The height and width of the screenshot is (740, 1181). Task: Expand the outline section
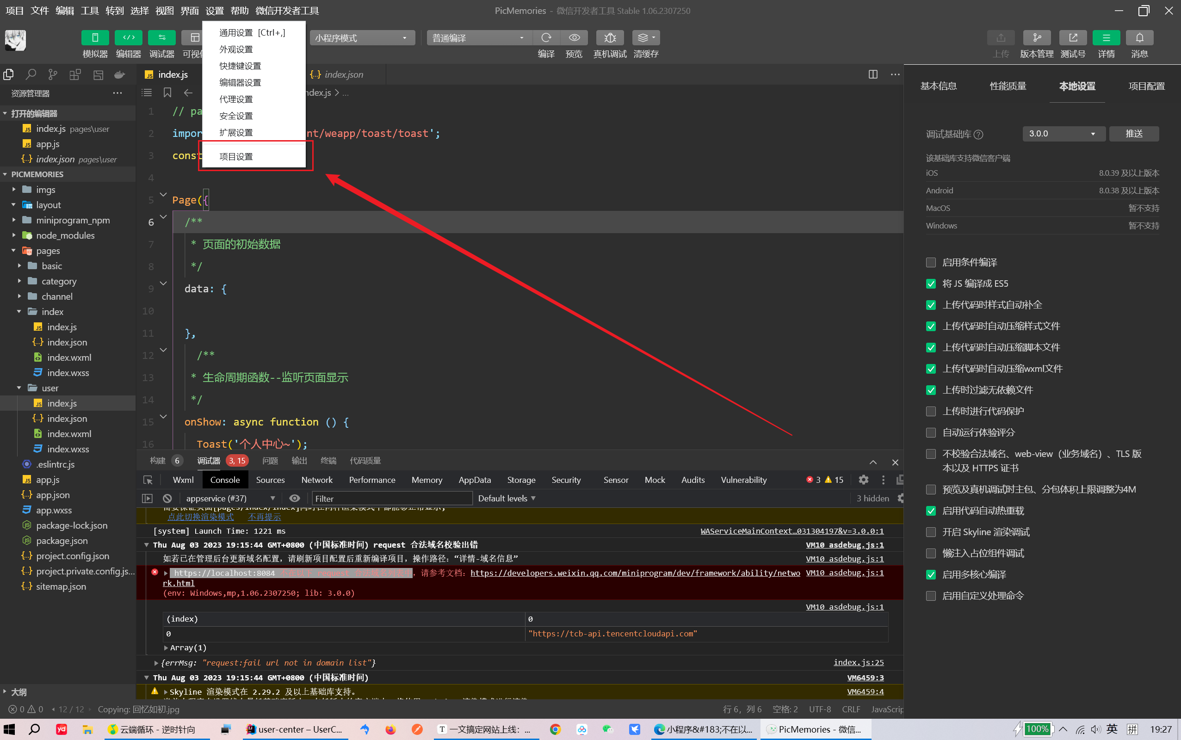coord(19,692)
